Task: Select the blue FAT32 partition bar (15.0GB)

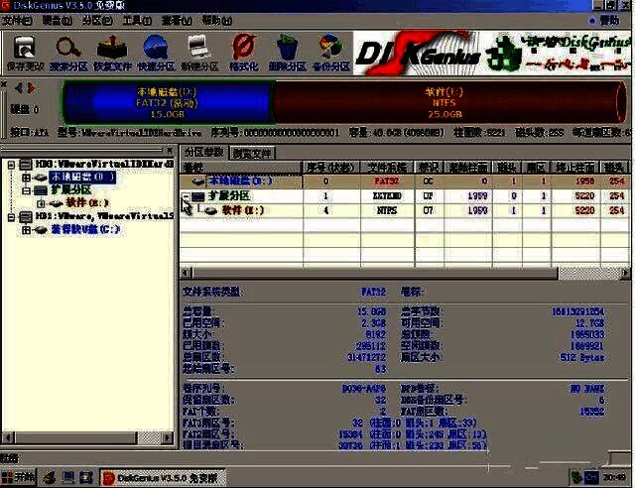Action: click(x=166, y=103)
